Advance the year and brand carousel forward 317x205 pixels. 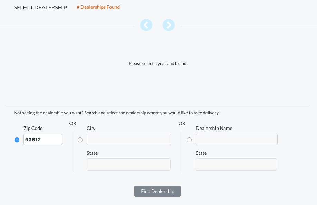click(169, 25)
